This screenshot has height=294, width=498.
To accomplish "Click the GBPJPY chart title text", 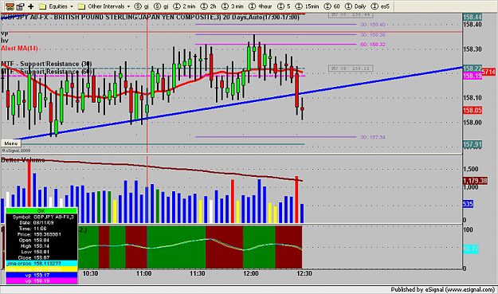I will pos(151,17).
